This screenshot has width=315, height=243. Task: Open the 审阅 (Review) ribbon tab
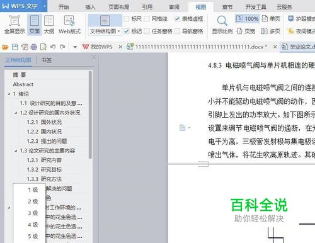click(x=174, y=7)
